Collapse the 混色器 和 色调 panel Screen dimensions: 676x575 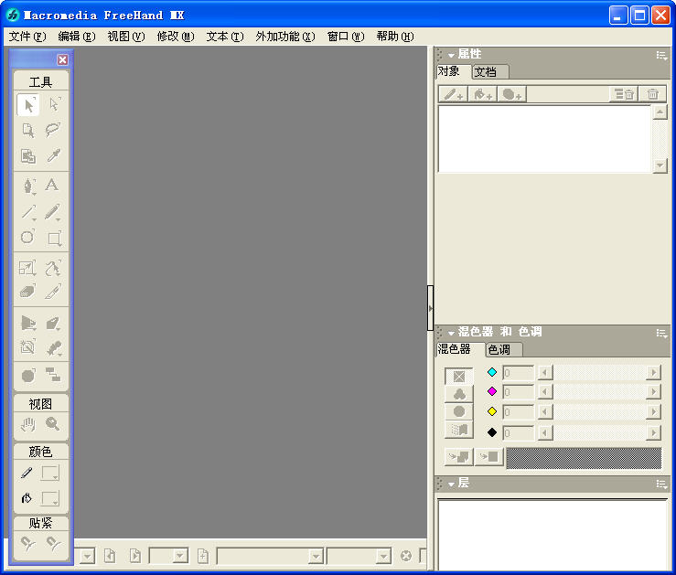tap(451, 333)
